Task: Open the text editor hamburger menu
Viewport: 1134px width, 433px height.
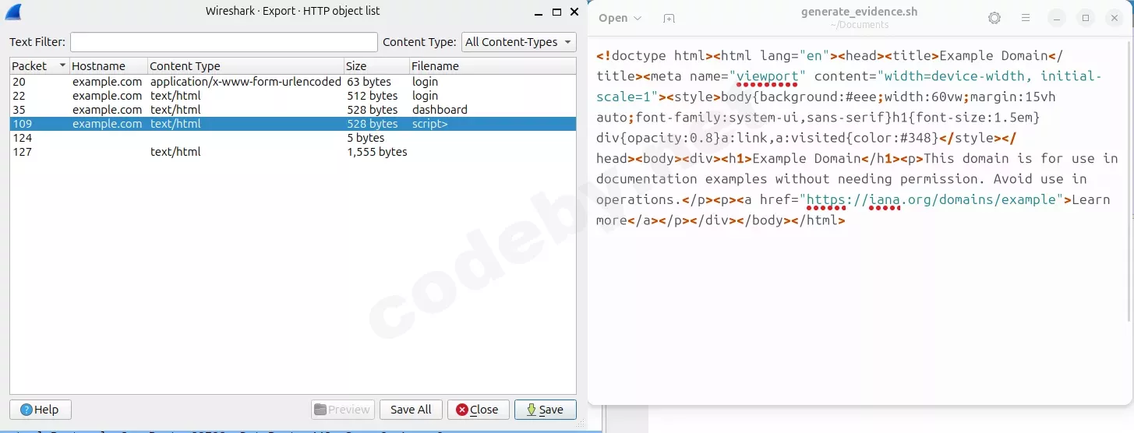Action: tap(1026, 18)
